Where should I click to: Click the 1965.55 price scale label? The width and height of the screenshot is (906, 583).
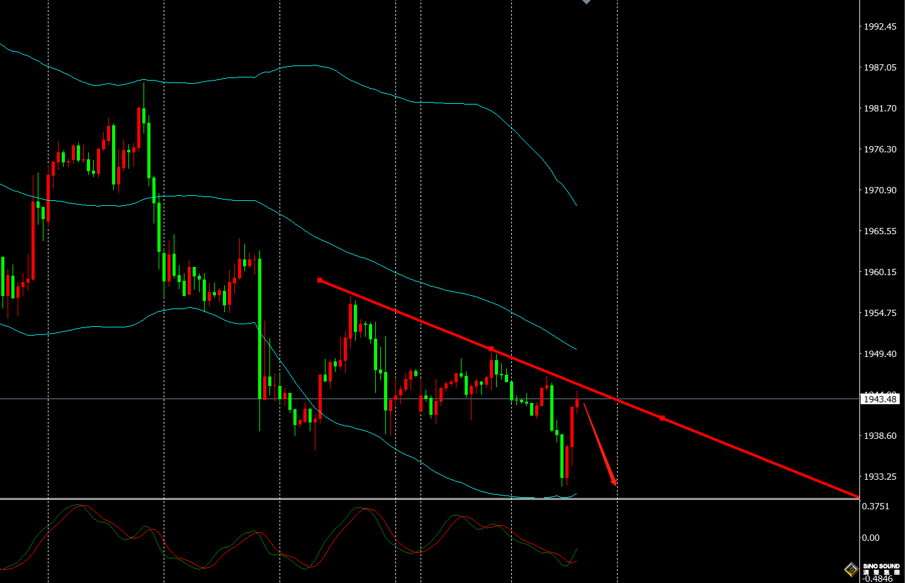pyautogui.click(x=880, y=231)
